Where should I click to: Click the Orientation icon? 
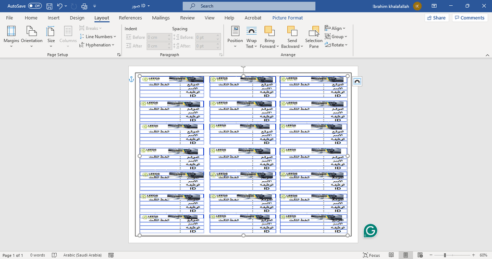pos(32,32)
